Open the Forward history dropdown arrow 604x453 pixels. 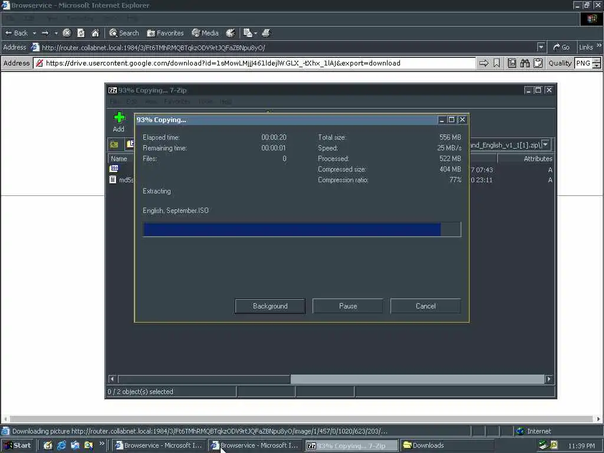point(56,33)
